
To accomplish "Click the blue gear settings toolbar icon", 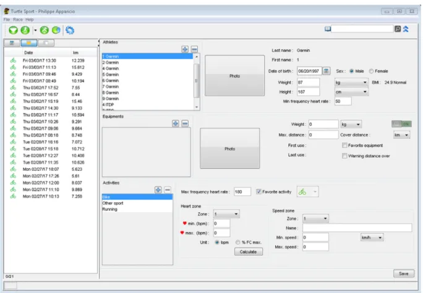I will click(70, 30).
